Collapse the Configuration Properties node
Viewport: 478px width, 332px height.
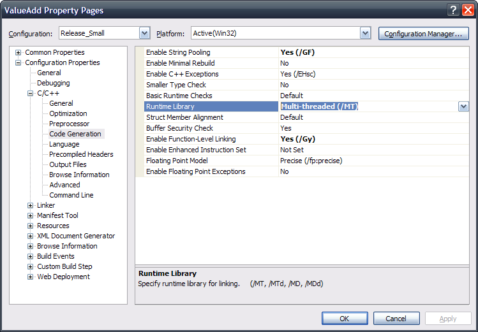pyautogui.click(x=18, y=62)
